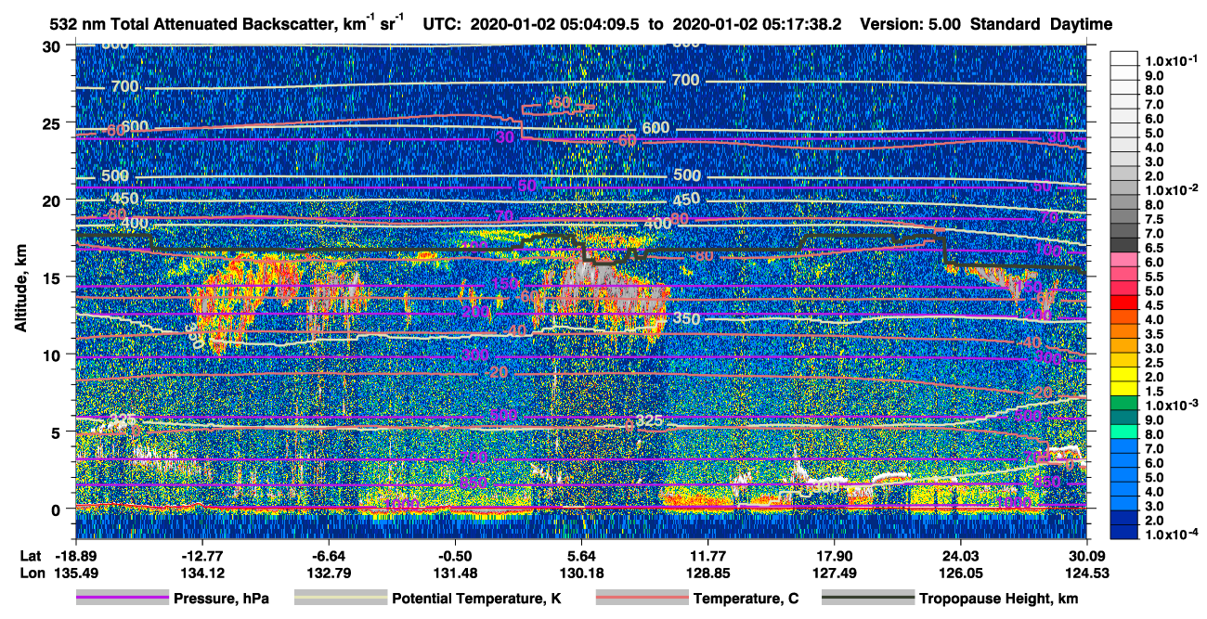Click the 'Lat' row label
The height and width of the screenshot is (619, 1207).
[x=32, y=555]
